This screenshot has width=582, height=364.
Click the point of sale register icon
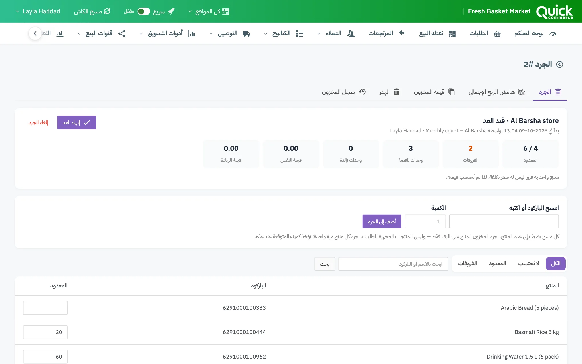(x=452, y=34)
